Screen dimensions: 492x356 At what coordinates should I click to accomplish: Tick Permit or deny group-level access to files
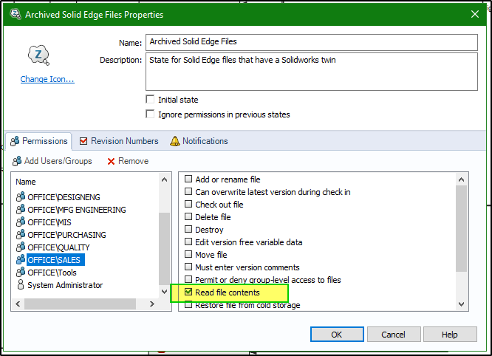pos(188,279)
